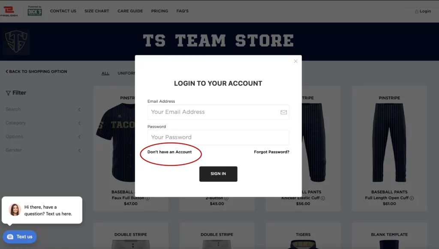Click the Dick's Sporting Goods logo
The width and height of the screenshot is (439, 249).
pos(35,11)
